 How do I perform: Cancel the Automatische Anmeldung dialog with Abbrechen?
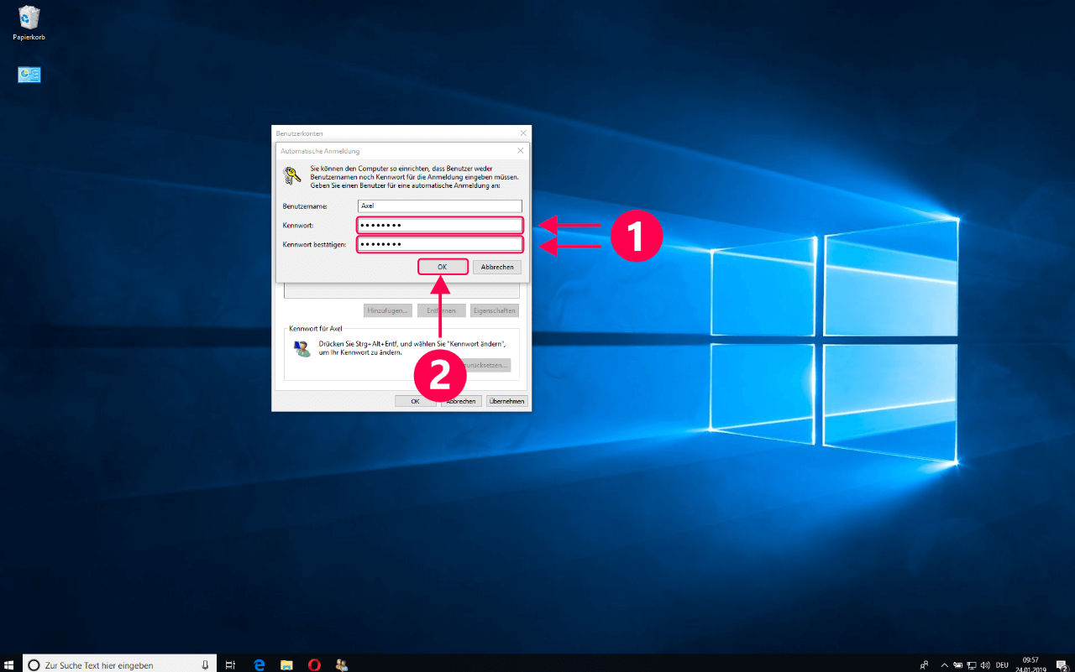tap(497, 267)
